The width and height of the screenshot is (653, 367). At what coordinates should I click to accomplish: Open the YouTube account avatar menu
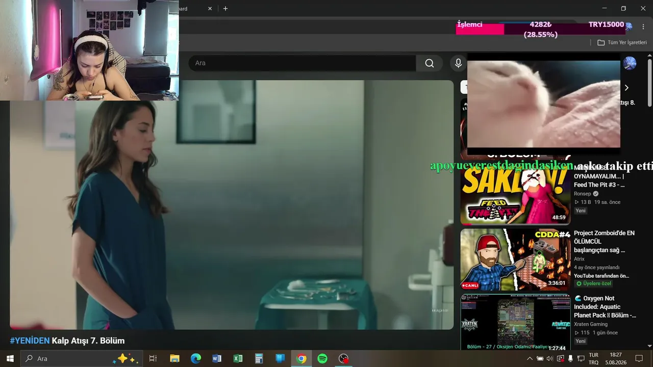[630, 63]
